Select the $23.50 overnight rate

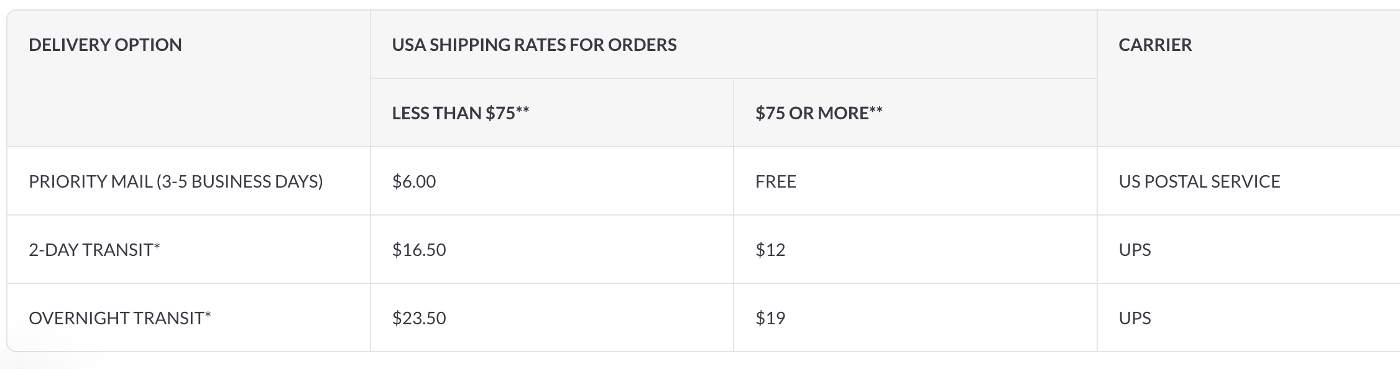(x=419, y=318)
